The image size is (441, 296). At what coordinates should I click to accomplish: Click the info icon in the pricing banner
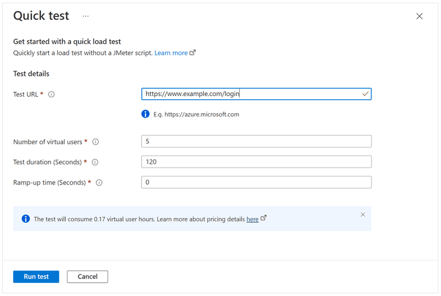[25, 219]
